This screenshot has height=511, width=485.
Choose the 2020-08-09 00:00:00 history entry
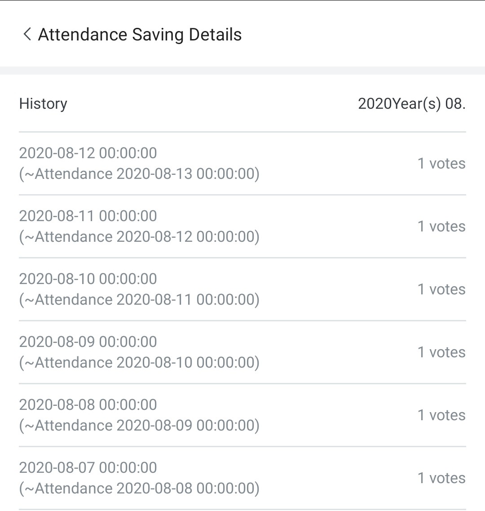[x=242, y=352]
